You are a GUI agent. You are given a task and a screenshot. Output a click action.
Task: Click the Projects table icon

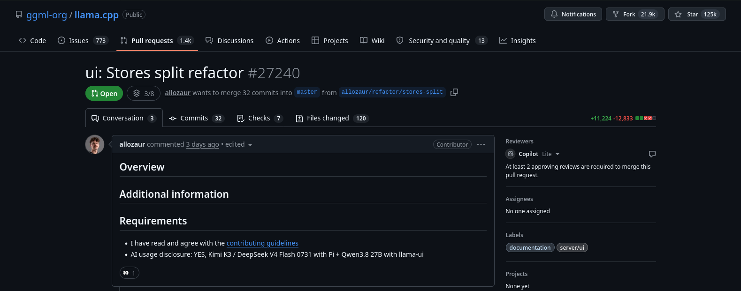pyautogui.click(x=315, y=41)
